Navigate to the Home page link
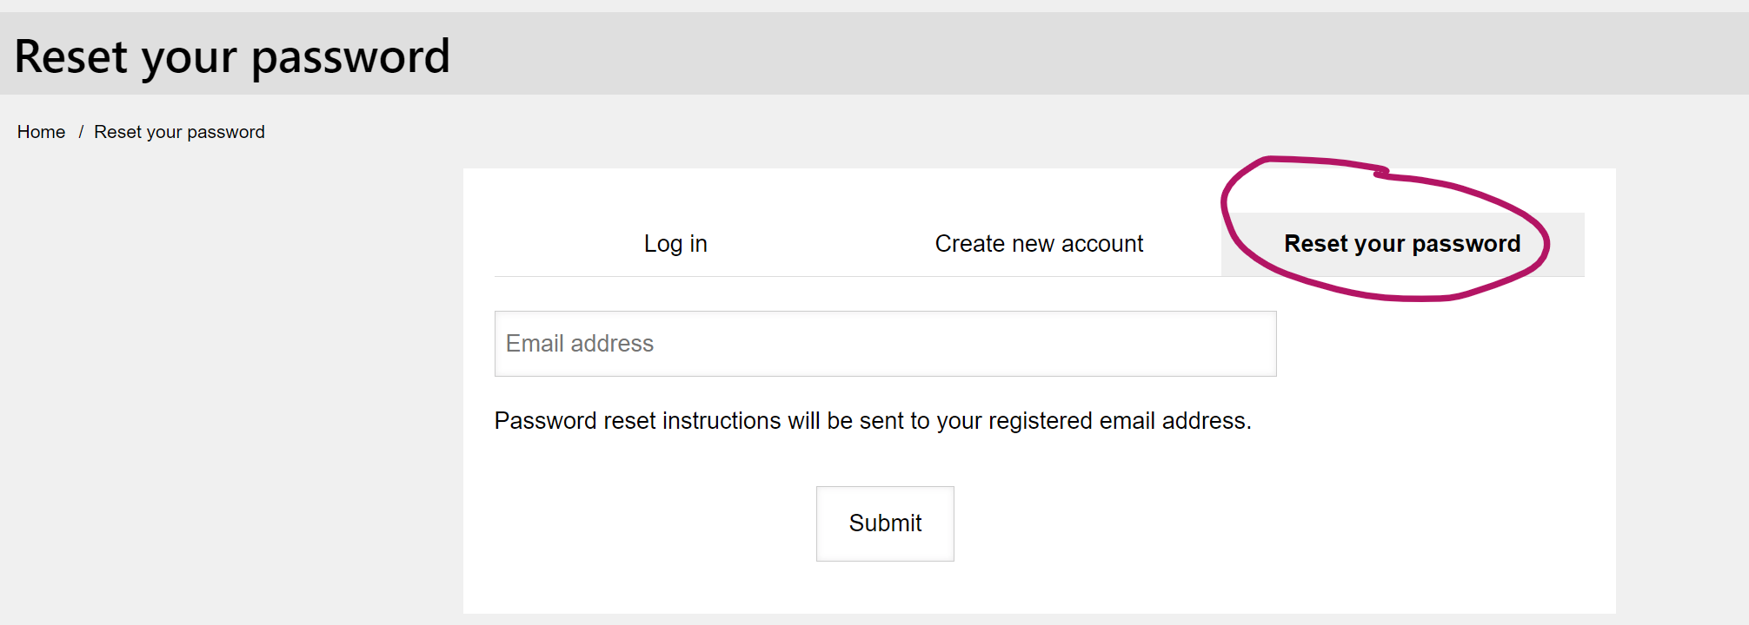 point(41,132)
